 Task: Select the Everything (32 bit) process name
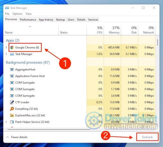pos(27,109)
